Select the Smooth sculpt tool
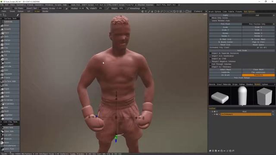Image resolution: width=276 pixels, height=155 pixels. tap(10, 29)
